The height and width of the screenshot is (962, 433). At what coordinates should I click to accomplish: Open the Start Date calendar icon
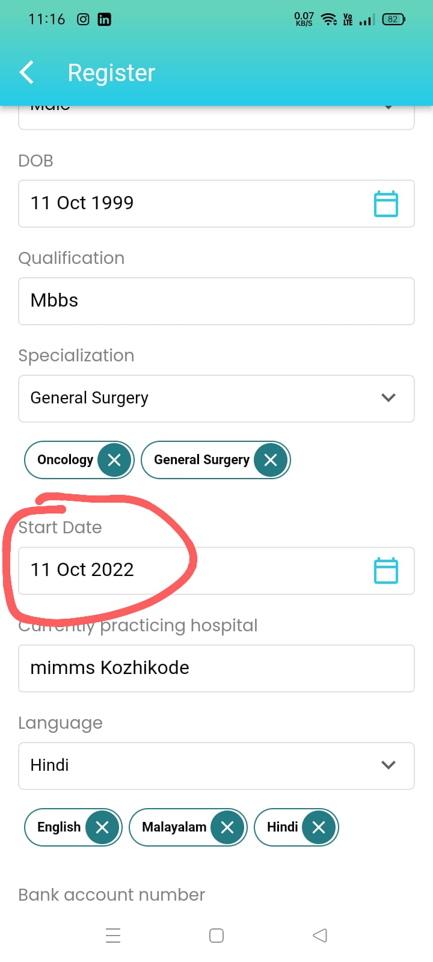pos(386,571)
